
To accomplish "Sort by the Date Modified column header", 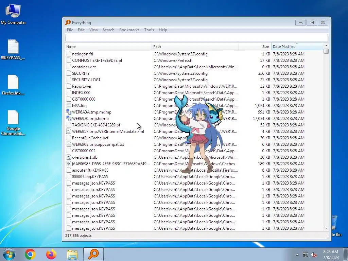I will (x=297, y=47).
